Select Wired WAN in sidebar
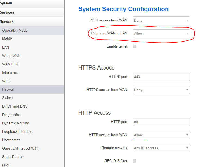This screenshot has width=205, height=167. tap(11, 56)
